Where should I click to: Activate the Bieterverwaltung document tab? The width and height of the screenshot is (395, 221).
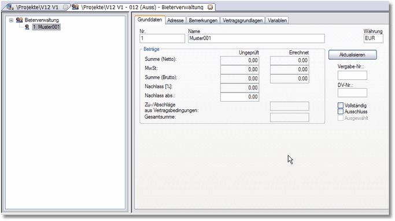point(142,8)
